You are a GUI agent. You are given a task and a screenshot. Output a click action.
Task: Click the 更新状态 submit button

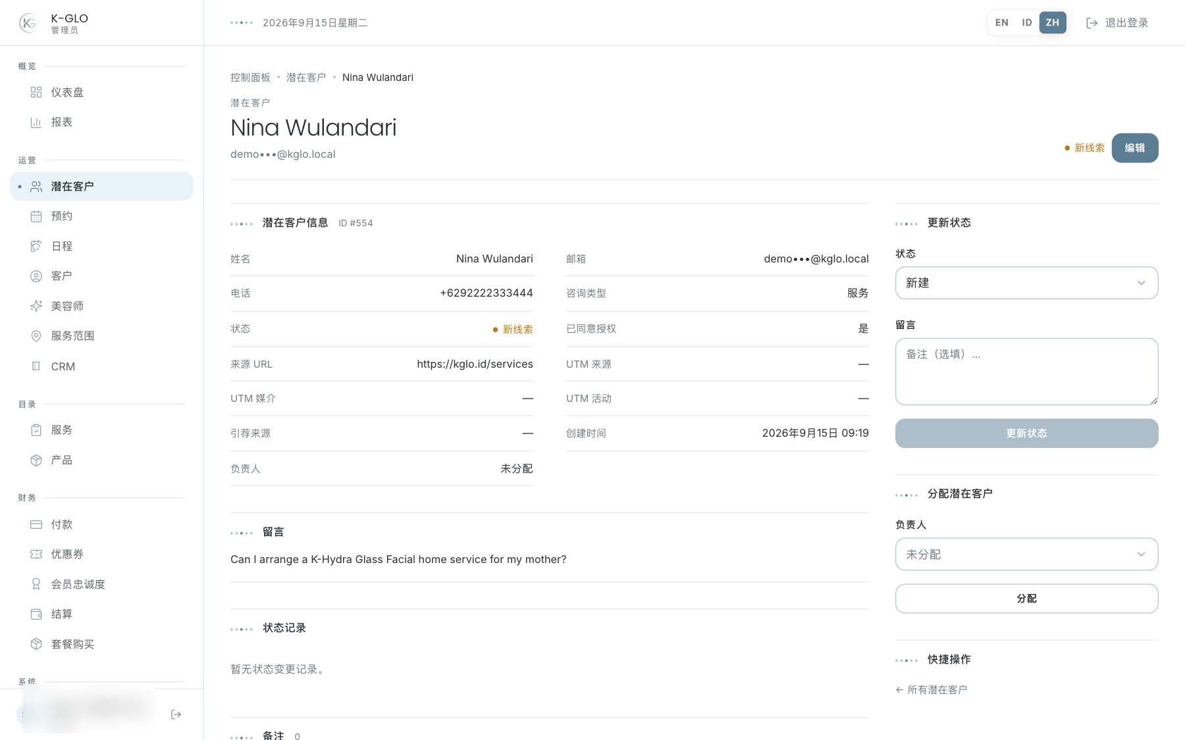pyautogui.click(x=1026, y=433)
